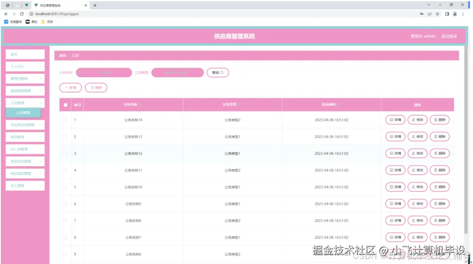Click 删除 delete button for 公告名称11
This screenshot has height=264, width=473.
click(x=440, y=170)
